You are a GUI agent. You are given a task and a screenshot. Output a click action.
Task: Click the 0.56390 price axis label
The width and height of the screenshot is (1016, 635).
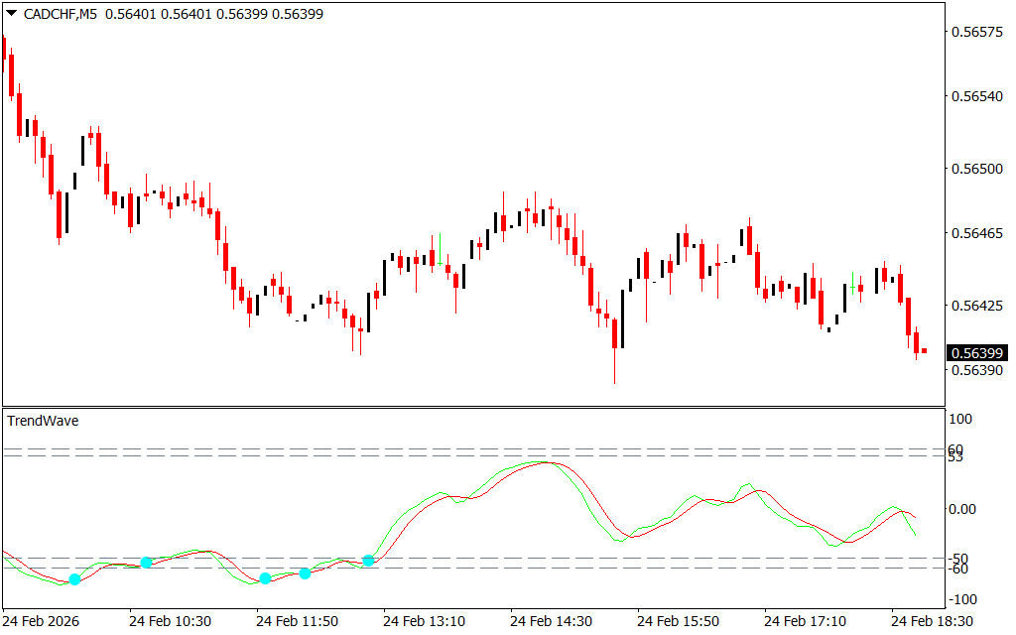coord(976,371)
